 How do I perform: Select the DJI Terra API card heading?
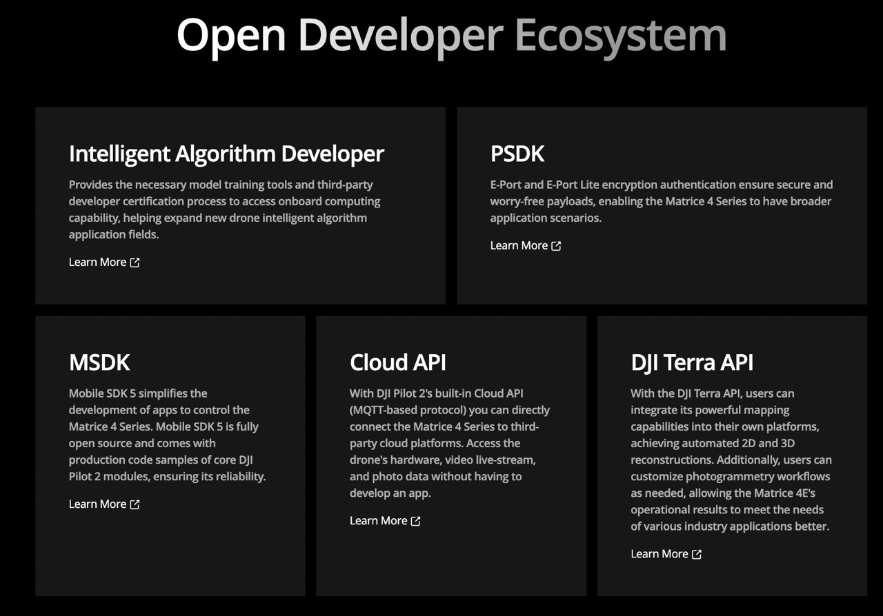pos(692,362)
